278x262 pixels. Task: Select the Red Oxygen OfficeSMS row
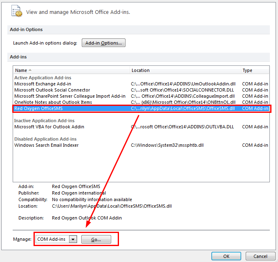click(141, 108)
